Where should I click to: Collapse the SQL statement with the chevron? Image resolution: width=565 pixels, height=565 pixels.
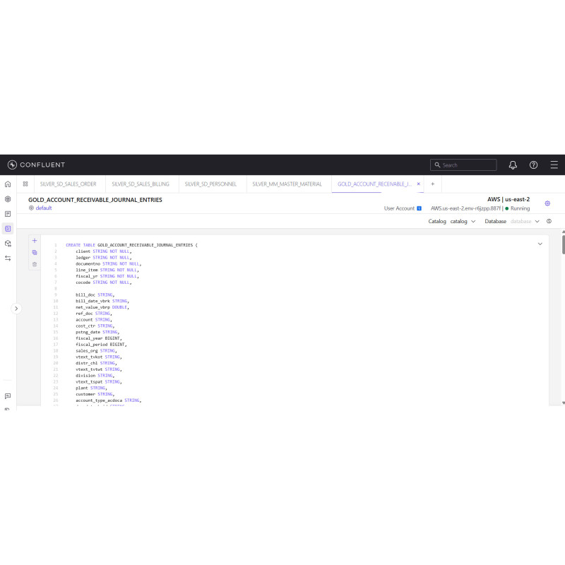tap(540, 244)
